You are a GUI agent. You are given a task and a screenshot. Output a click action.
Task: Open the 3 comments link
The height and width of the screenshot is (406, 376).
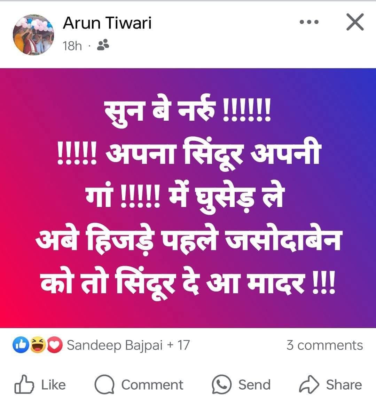pos(324,345)
